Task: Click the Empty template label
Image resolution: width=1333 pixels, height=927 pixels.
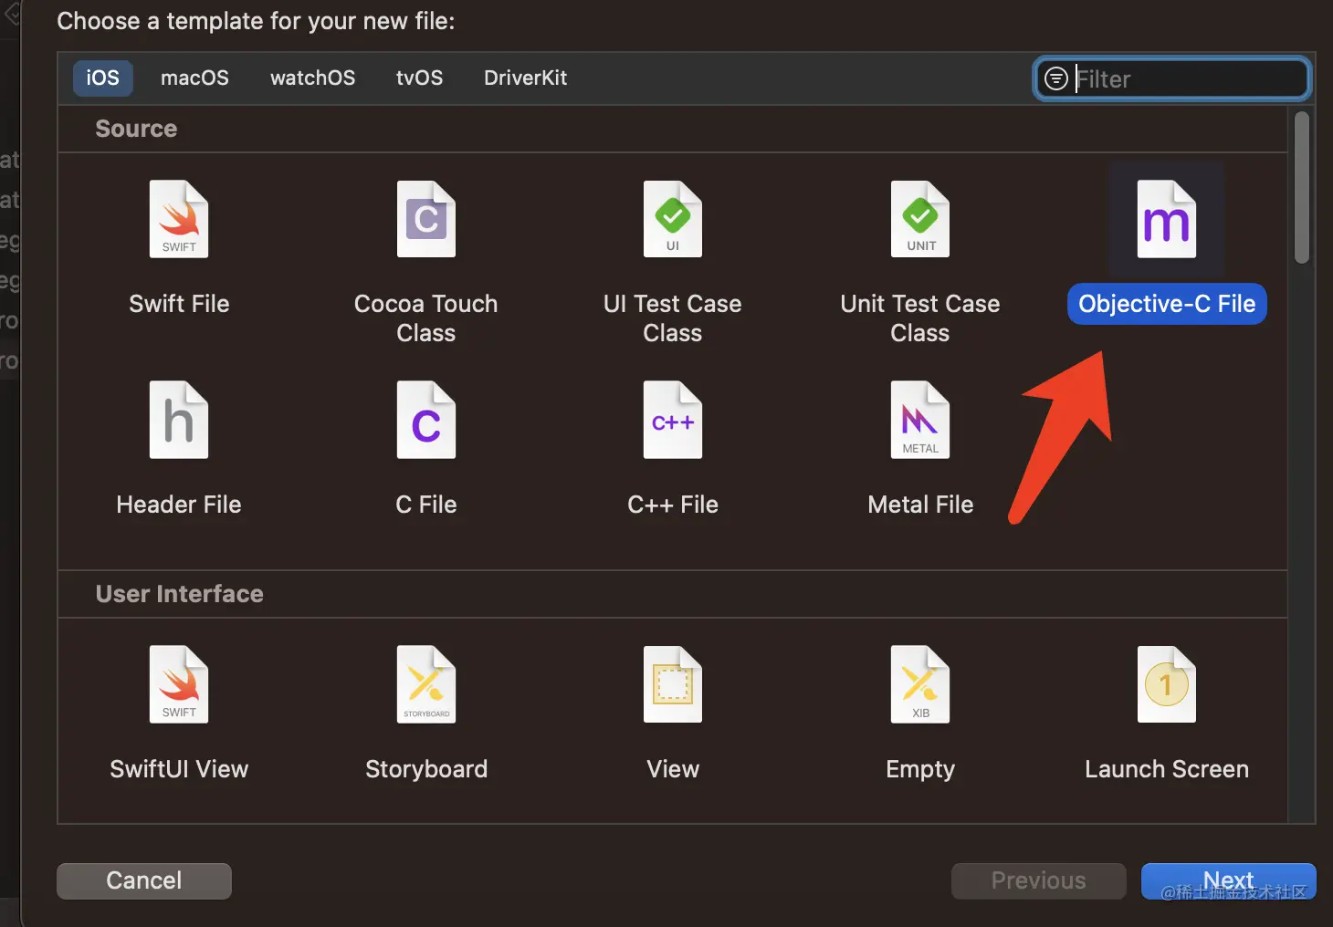Action: [x=920, y=770]
